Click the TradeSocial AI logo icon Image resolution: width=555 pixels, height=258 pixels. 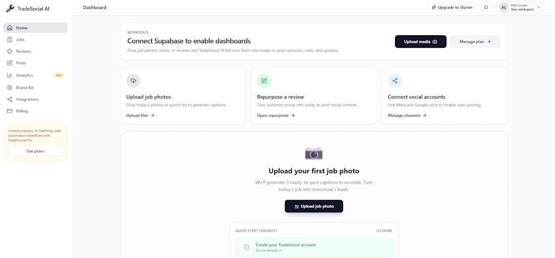tap(10, 9)
